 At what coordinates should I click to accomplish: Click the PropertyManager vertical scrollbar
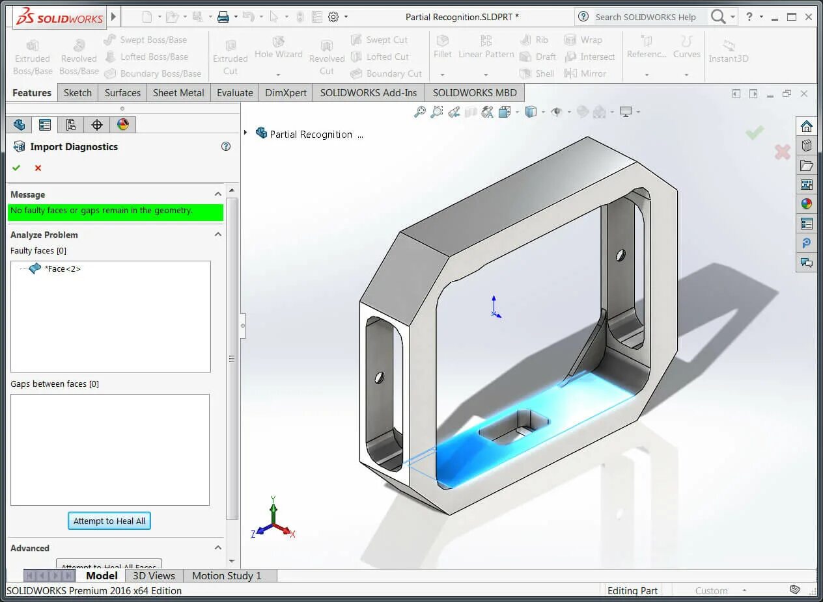(x=232, y=358)
